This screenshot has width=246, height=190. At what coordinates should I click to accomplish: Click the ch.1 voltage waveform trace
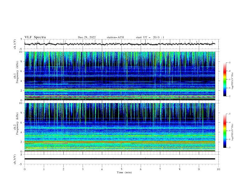click(120, 44)
